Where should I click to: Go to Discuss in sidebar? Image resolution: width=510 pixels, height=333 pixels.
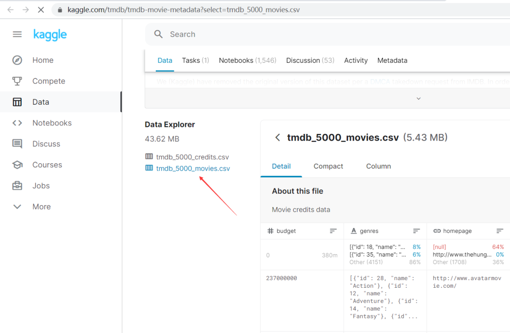(46, 143)
